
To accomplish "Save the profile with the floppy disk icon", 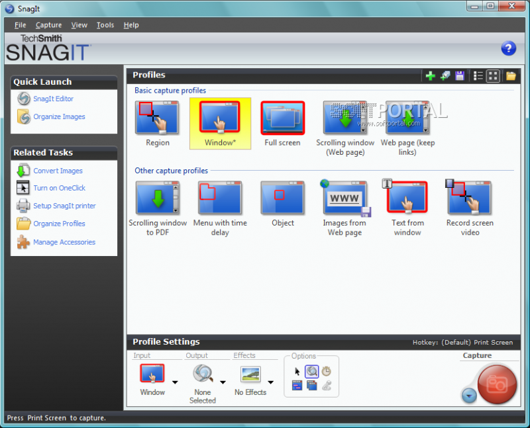I will pos(460,76).
